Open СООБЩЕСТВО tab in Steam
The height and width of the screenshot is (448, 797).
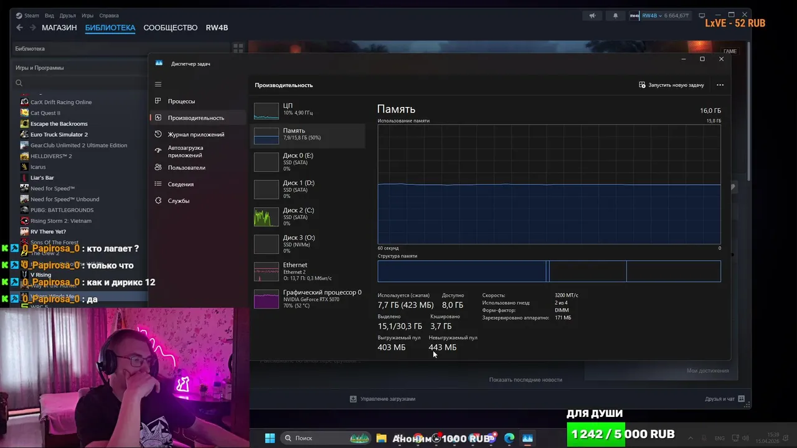[x=171, y=28]
